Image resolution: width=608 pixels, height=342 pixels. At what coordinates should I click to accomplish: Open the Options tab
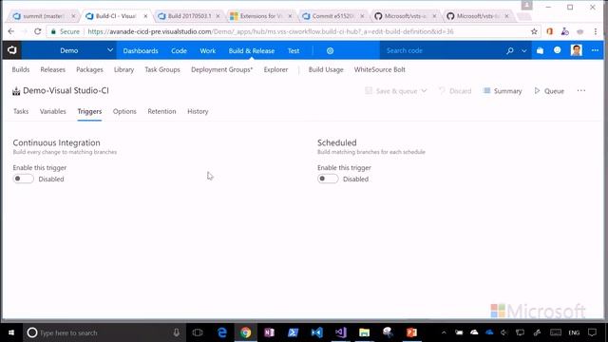coord(124,111)
